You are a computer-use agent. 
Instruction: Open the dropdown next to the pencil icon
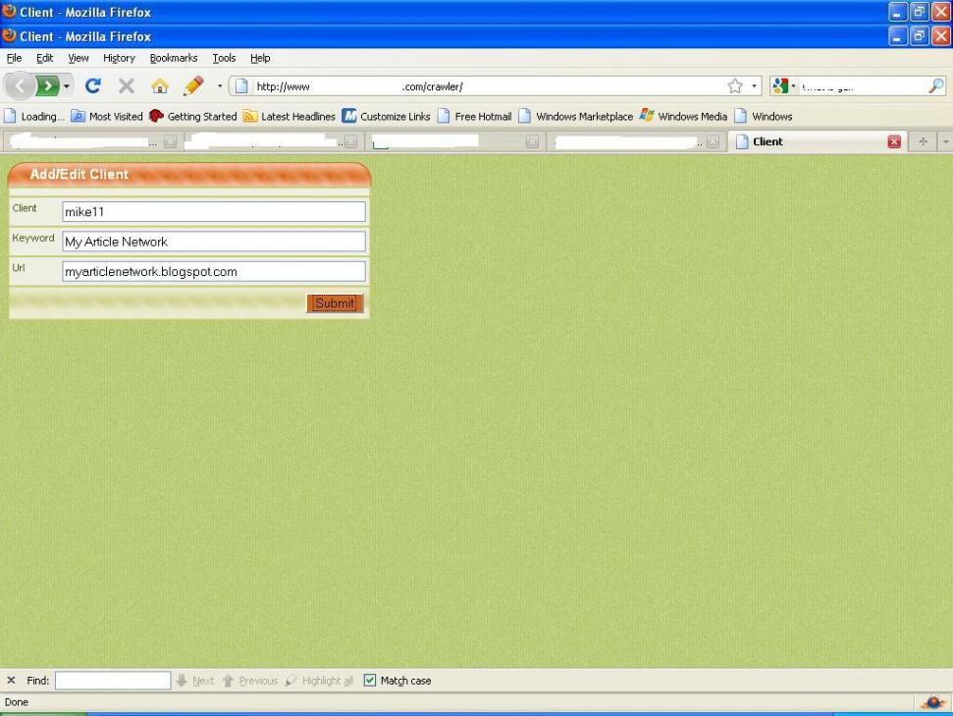click(x=220, y=85)
